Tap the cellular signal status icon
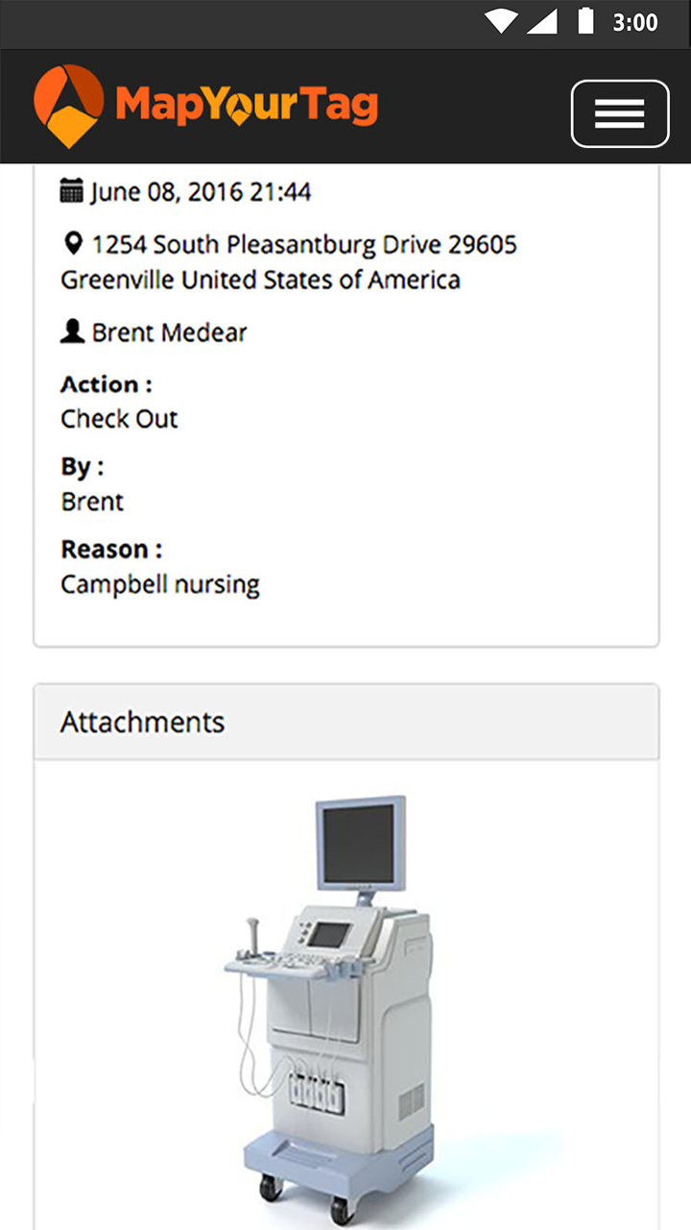 (x=542, y=21)
